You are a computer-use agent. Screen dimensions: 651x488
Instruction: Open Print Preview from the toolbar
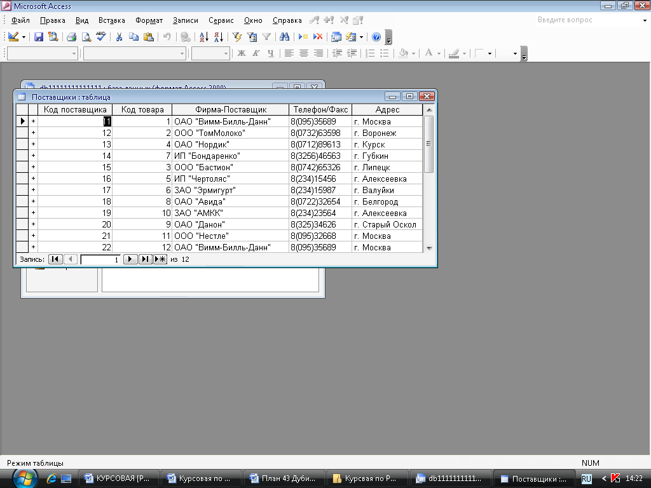86,37
